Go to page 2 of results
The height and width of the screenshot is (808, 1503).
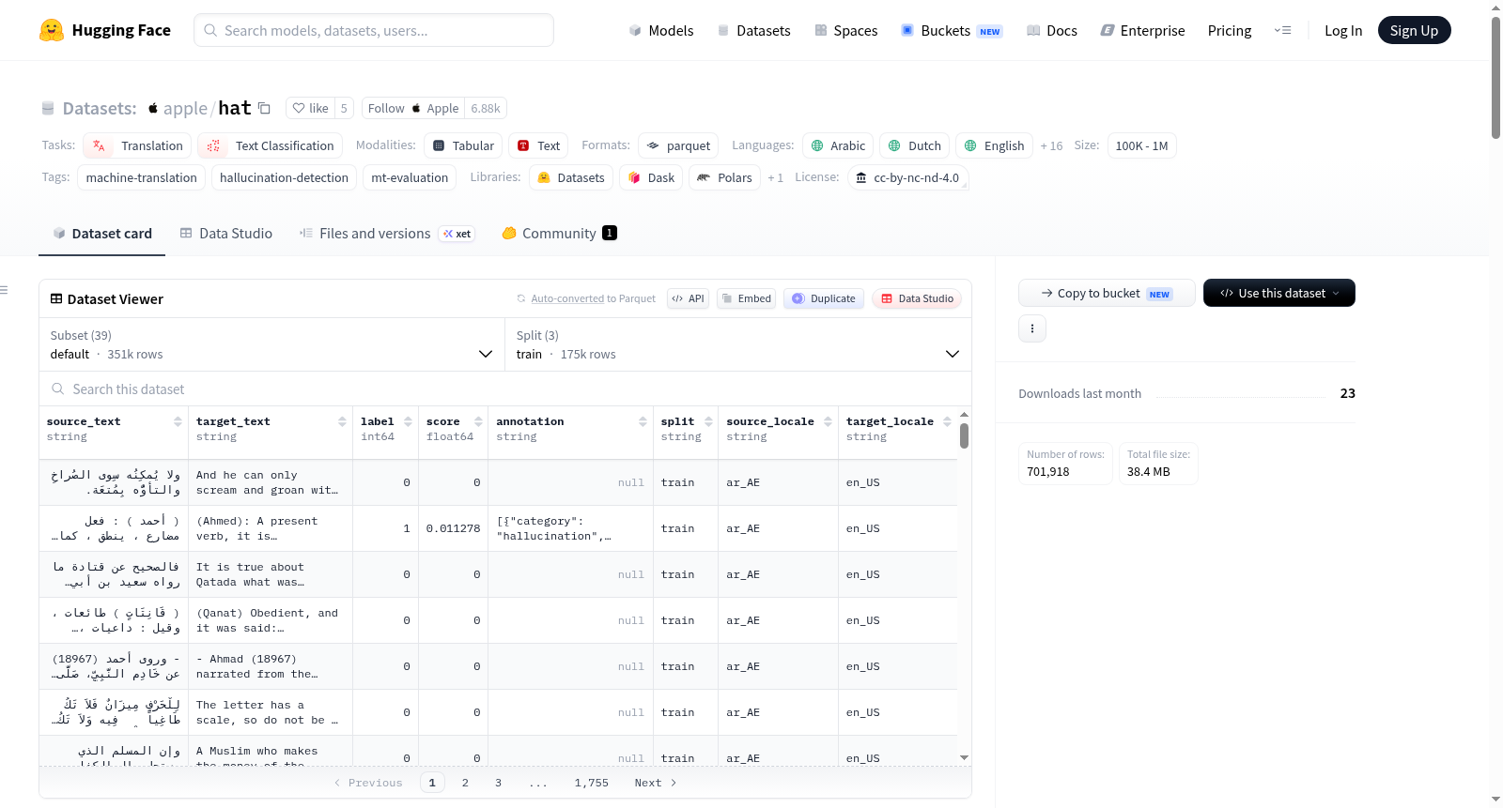pyautogui.click(x=465, y=783)
